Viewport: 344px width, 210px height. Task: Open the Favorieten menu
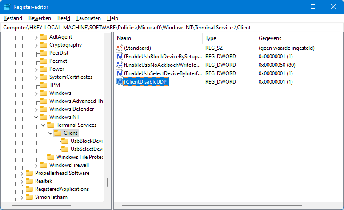pos(88,18)
